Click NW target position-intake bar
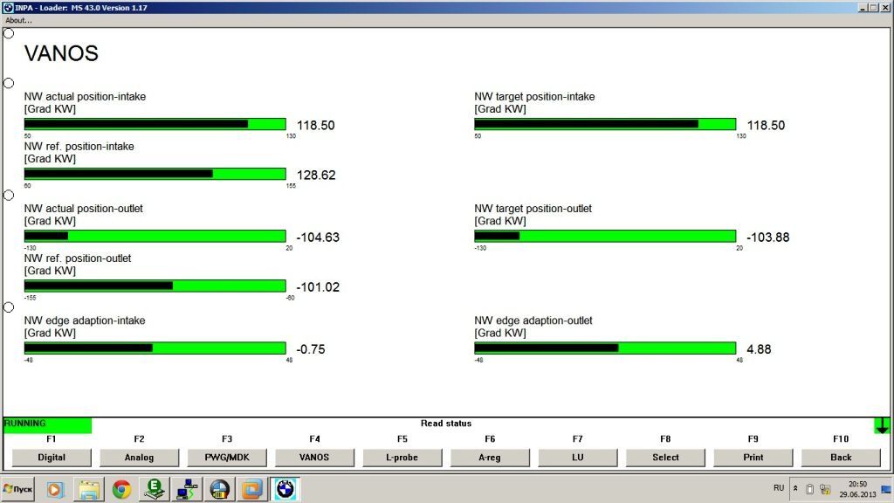 [x=605, y=124]
